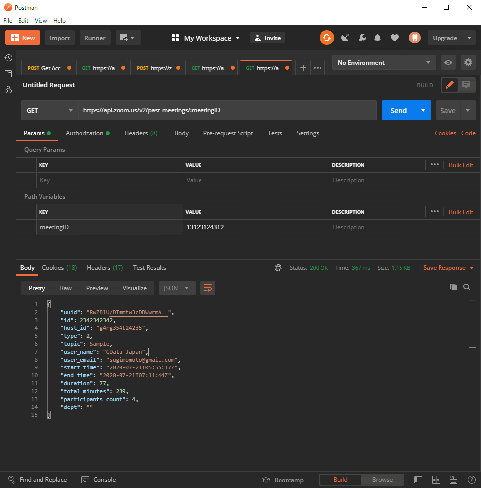Switch to the Authorization tab
This screenshot has width=481, height=488.
pyautogui.click(x=87, y=133)
